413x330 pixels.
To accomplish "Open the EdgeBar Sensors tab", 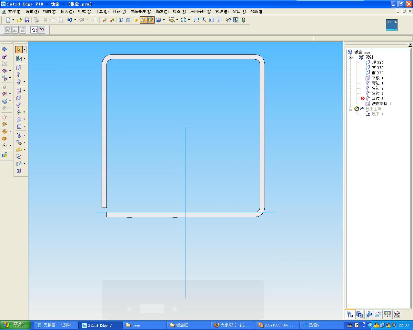I will pos(388,314).
